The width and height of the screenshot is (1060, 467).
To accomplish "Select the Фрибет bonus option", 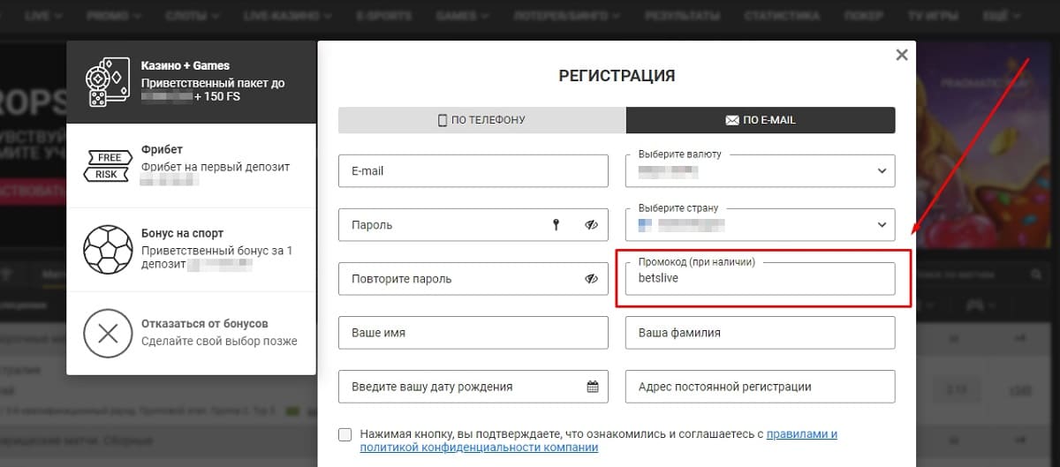I will pyautogui.click(x=192, y=165).
